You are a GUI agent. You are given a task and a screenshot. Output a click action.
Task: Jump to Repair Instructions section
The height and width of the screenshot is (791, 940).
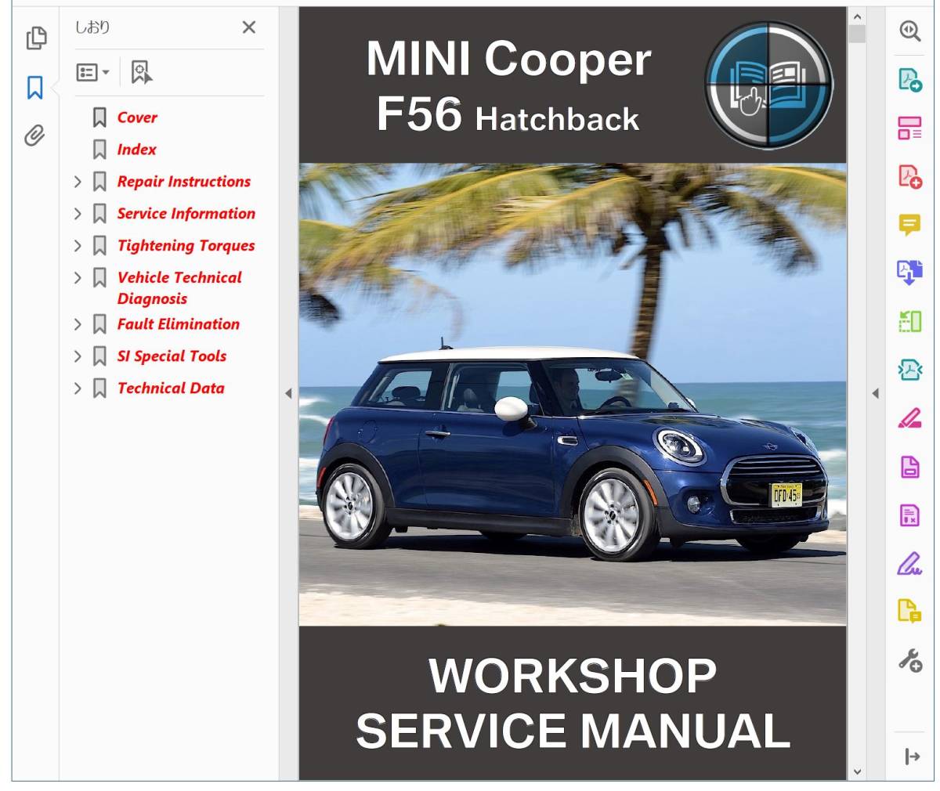tap(184, 182)
